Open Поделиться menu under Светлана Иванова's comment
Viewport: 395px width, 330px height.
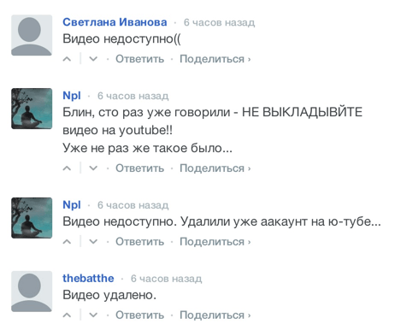pos(215,59)
